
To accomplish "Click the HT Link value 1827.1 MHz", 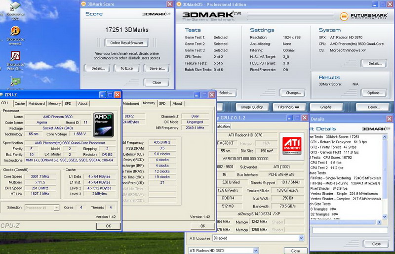I will pyautogui.click(x=40, y=194).
